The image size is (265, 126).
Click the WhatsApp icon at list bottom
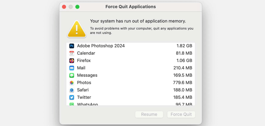72,104
